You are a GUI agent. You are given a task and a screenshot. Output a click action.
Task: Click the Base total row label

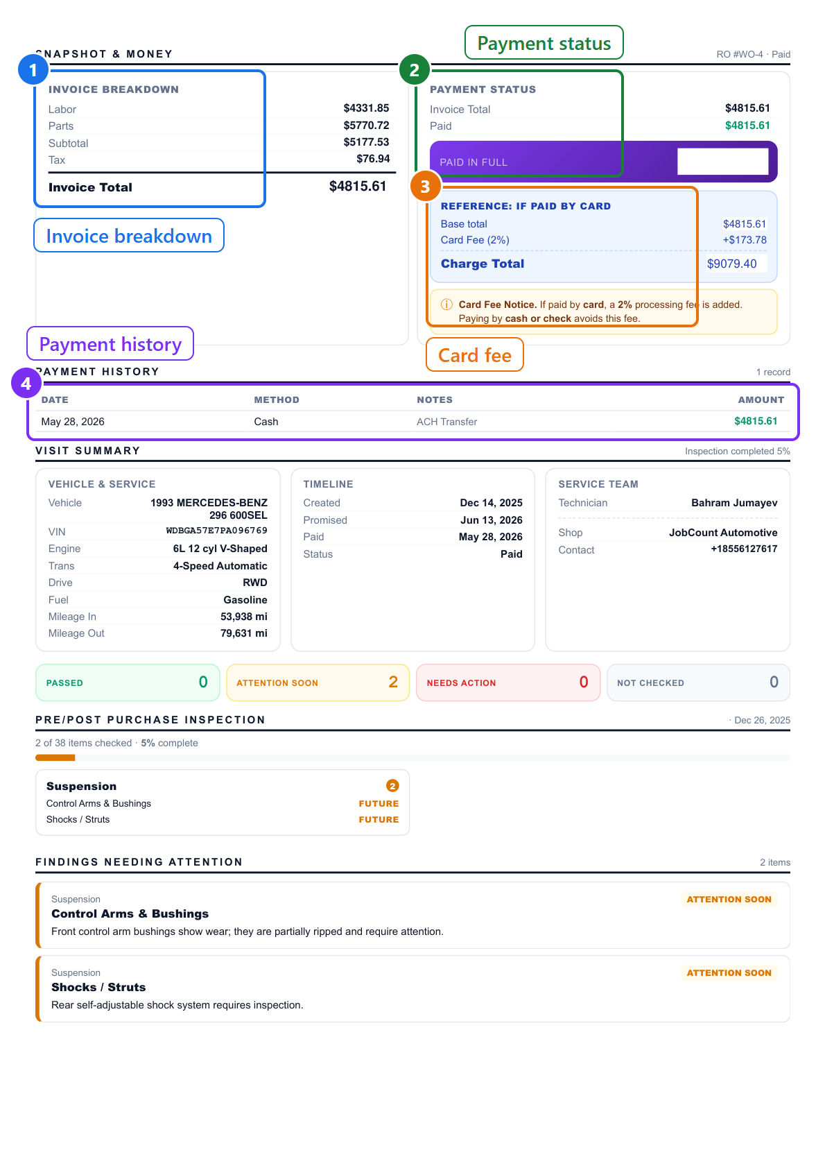click(464, 224)
